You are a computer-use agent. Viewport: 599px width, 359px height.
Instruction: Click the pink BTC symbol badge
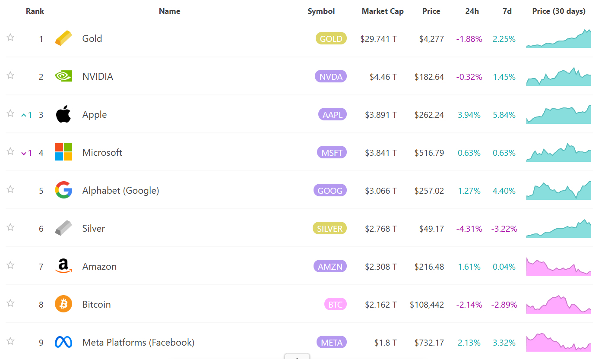[336, 304]
